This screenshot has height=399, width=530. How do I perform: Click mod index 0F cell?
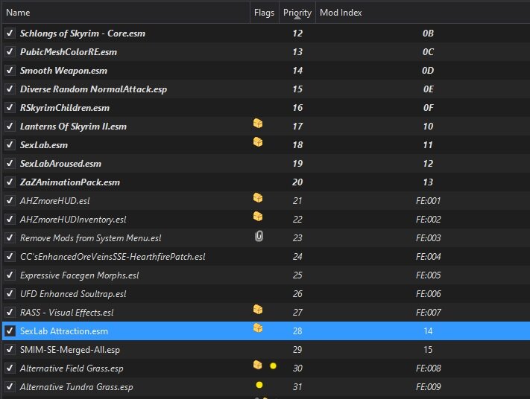pyautogui.click(x=428, y=108)
